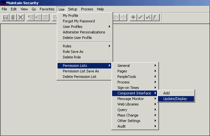Click the up-arrow list toolbar icon
This screenshot has width=210, height=136.
[38, 18]
